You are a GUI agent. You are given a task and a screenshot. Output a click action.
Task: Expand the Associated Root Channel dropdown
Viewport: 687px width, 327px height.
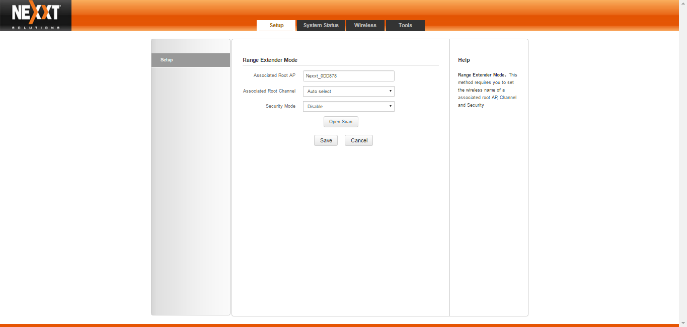pos(348,92)
